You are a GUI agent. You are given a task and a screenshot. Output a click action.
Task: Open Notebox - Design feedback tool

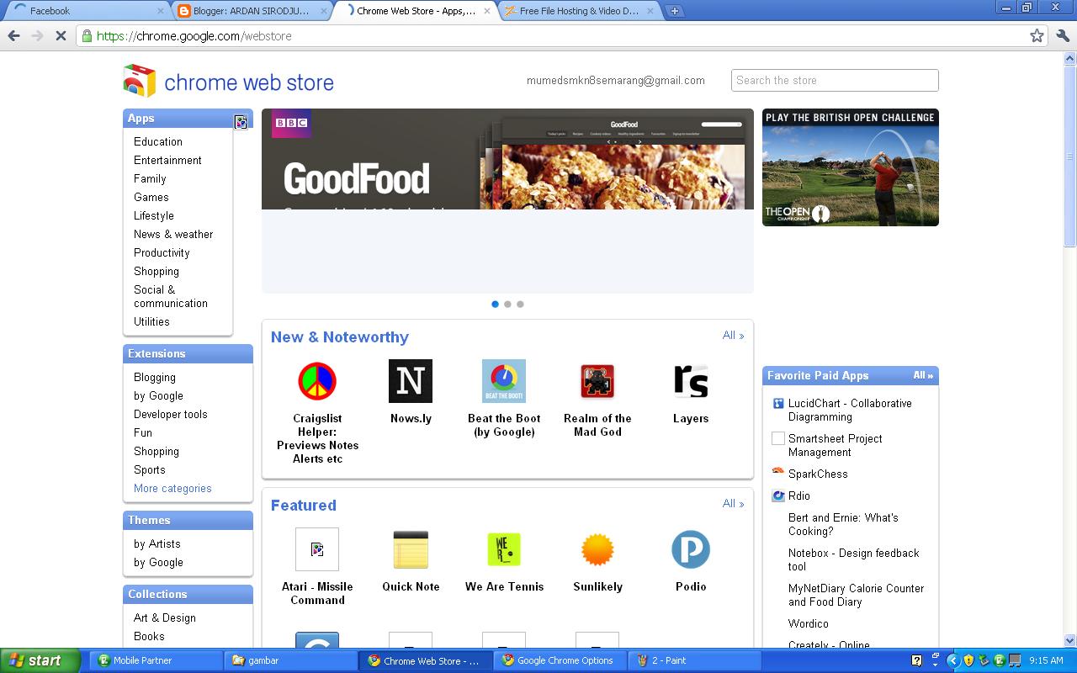click(x=854, y=559)
